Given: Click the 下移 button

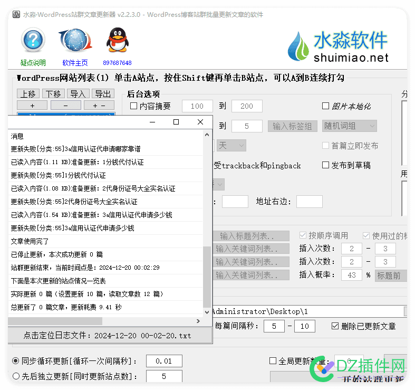Looking at the screenshot, I should (53, 94).
